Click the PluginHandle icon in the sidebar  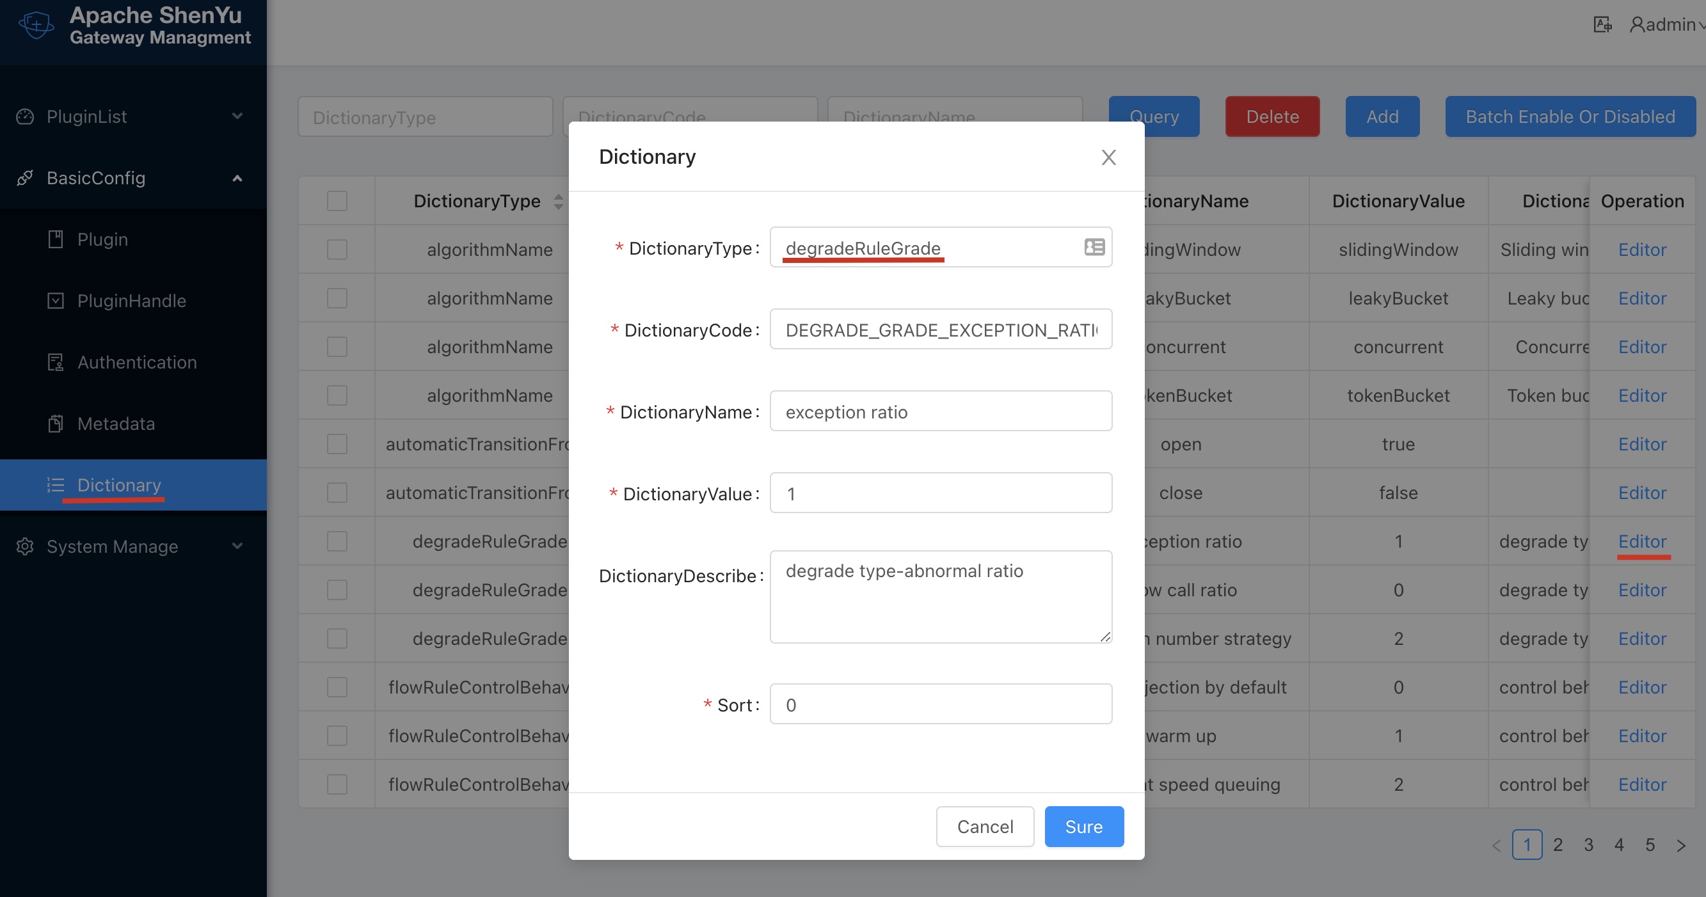pyautogui.click(x=56, y=301)
